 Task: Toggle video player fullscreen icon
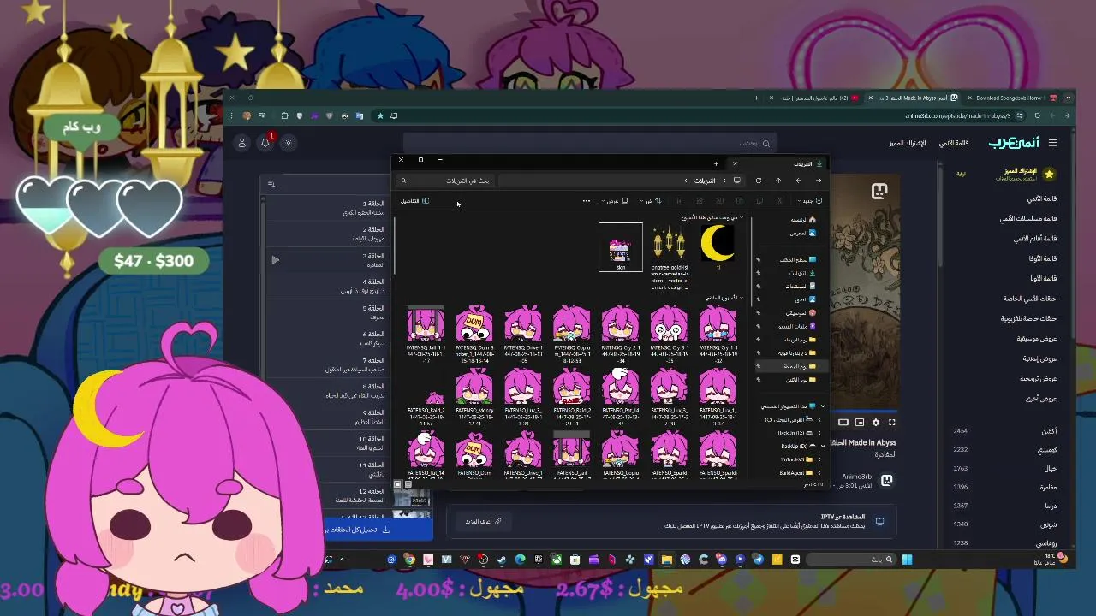point(891,422)
